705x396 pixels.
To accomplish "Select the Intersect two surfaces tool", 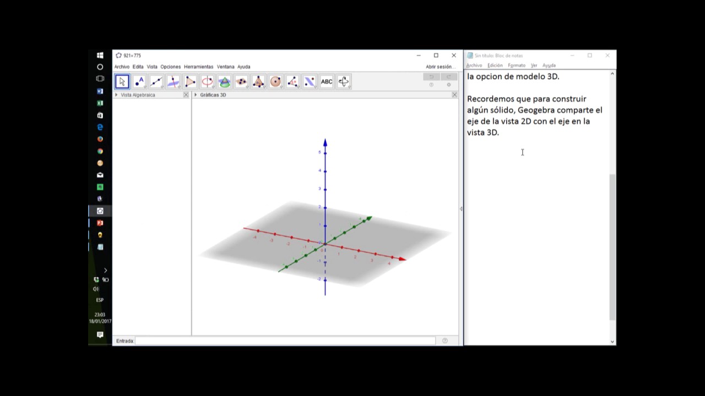I will [x=224, y=82].
